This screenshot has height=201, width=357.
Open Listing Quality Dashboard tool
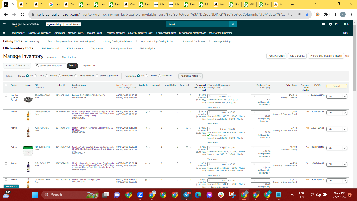(x=118, y=41)
